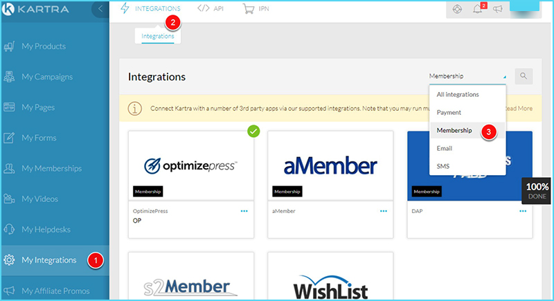Open the help lifebuoy icon
This screenshot has width=554, height=301.
(x=456, y=9)
